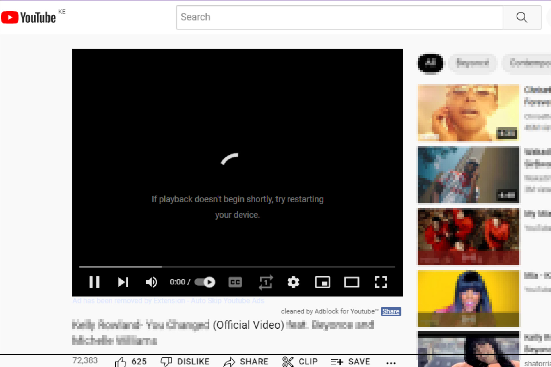Mute the video volume
The image size is (551, 367).
click(x=152, y=282)
